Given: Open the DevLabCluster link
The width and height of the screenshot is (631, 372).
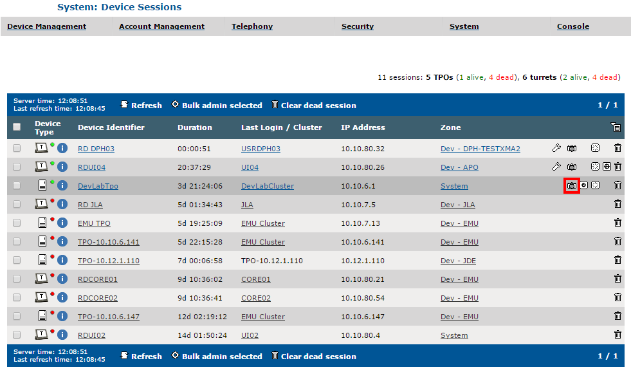Looking at the screenshot, I should [x=267, y=186].
